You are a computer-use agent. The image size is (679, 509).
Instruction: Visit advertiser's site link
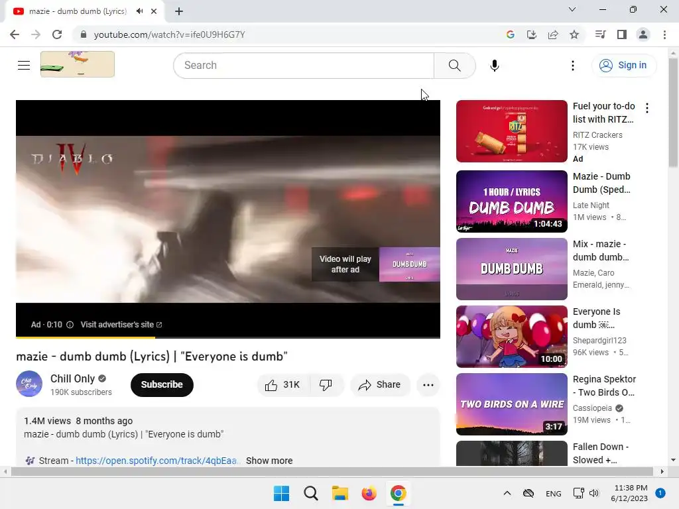pyautogui.click(x=121, y=325)
